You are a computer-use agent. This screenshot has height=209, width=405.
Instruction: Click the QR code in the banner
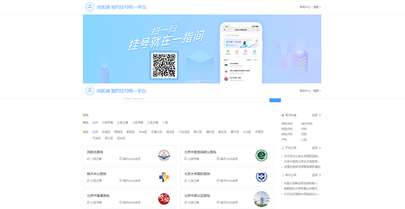(164, 65)
